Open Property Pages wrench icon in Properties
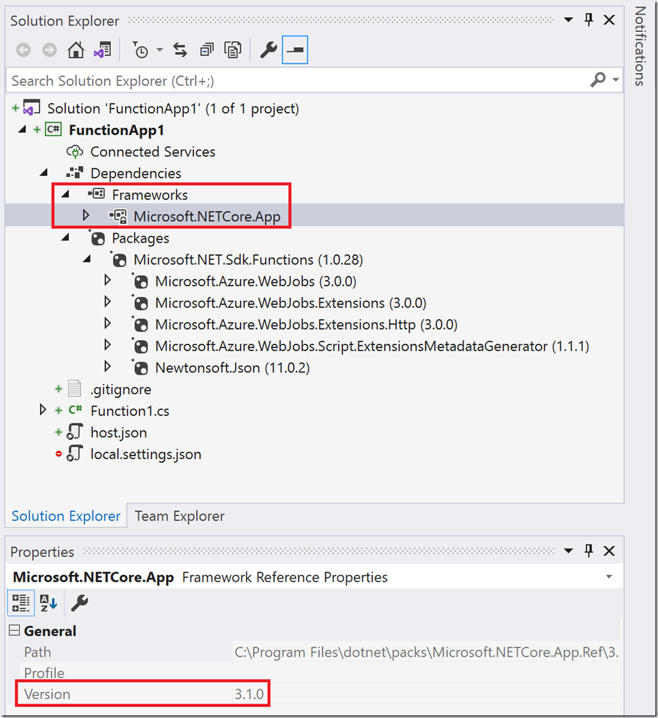The image size is (658, 718). point(80,603)
